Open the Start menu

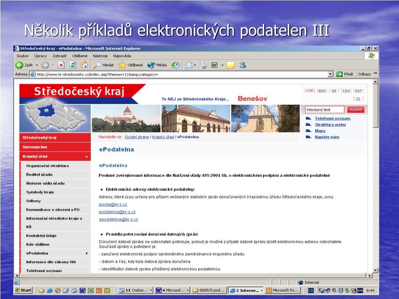click(x=23, y=290)
